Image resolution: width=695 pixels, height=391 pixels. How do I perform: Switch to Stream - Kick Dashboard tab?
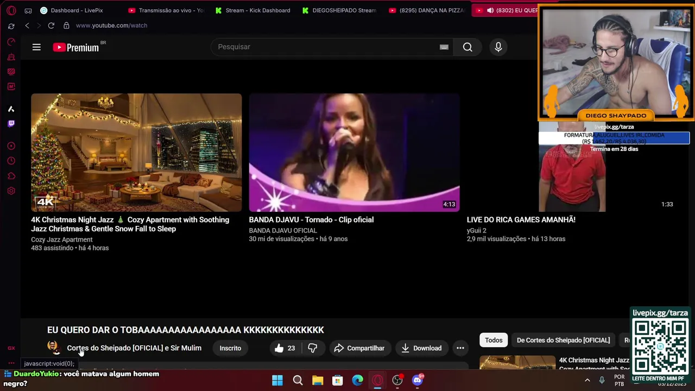point(252,10)
